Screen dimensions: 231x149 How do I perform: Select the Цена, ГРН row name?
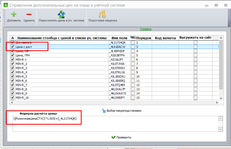click(x=23, y=55)
